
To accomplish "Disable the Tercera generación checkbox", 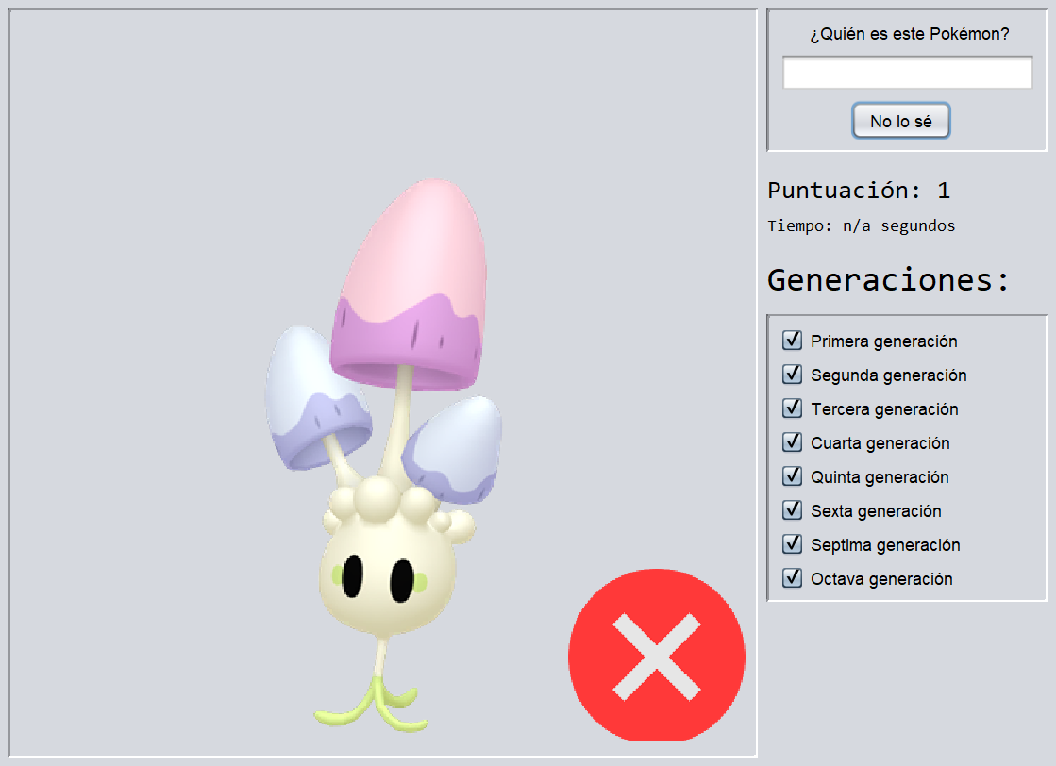I will click(792, 408).
